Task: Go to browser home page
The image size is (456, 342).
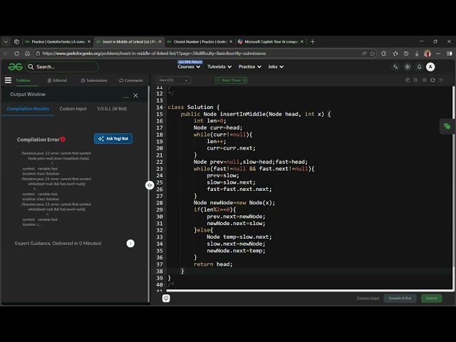Action: tap(27, 53)
